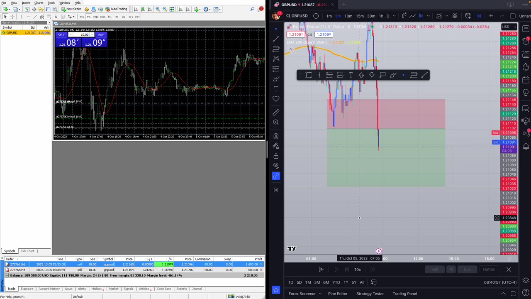This screenshot has height=299, width=531.
Task: Select the ruler measure tool
Action: click(x=276, y=112)
